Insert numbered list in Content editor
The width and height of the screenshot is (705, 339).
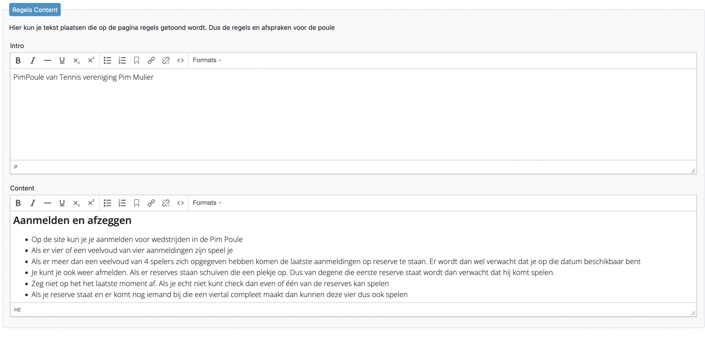click(x=122, y=203)
